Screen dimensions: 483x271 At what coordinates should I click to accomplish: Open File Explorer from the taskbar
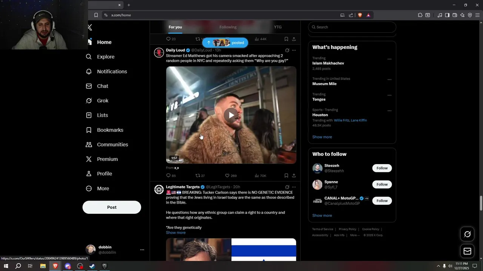pos(43,266)
